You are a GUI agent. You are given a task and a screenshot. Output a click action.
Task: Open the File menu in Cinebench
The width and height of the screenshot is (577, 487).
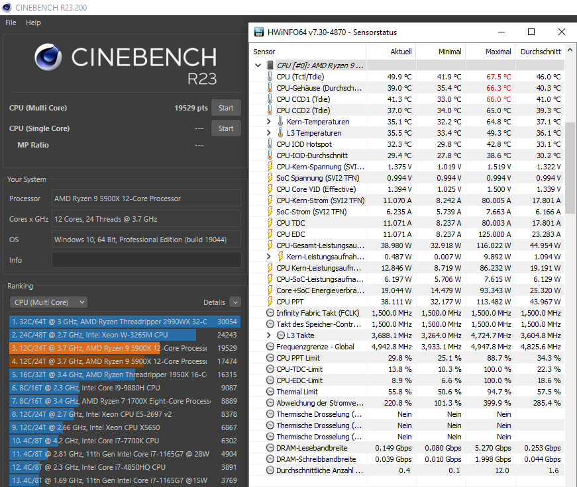point(11,22)
